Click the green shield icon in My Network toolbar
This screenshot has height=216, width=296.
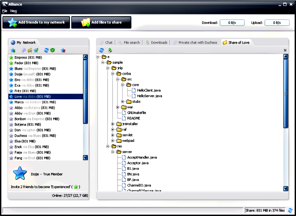(52, 50)
